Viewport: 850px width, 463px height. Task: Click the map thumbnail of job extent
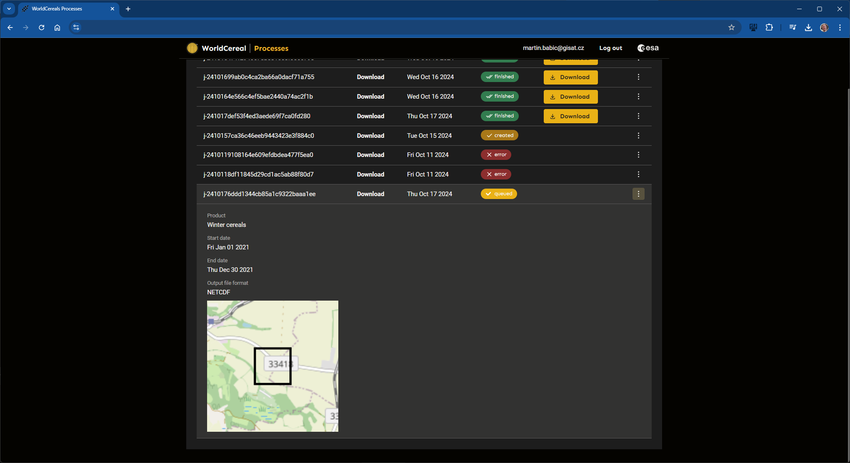click(272, 366)
